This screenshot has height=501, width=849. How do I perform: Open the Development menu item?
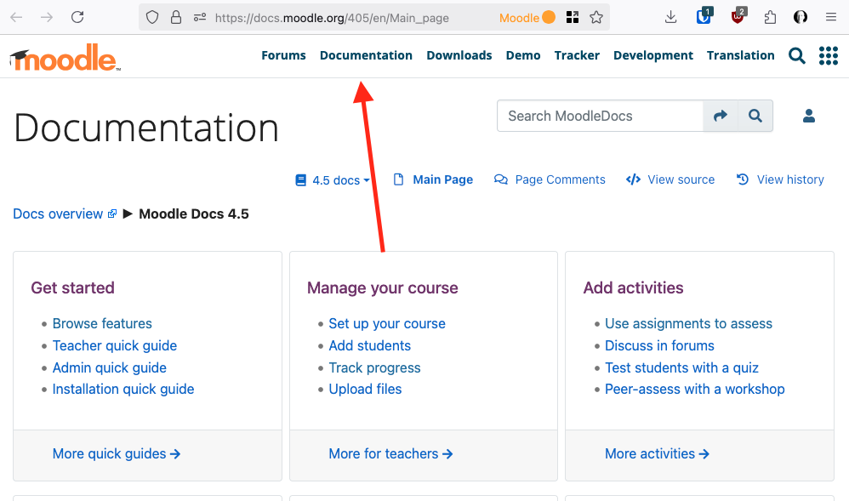coord(653,55)
